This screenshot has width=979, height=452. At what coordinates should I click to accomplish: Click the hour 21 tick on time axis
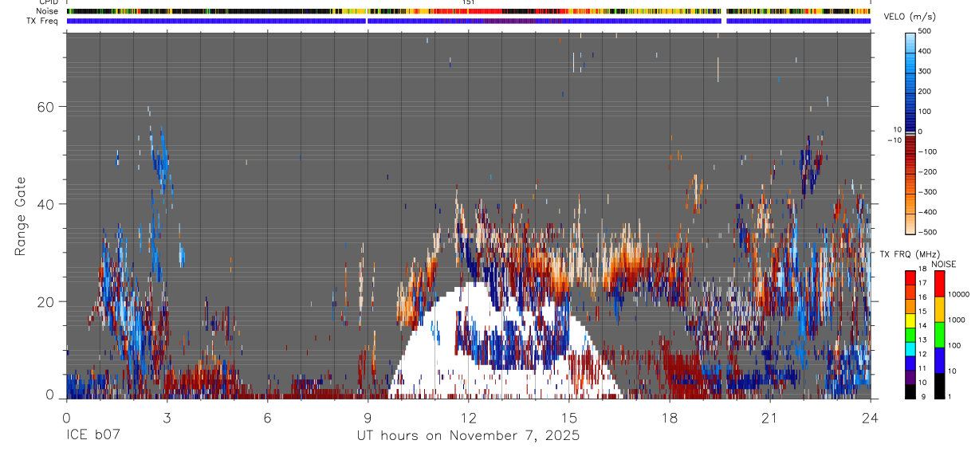(x=770, y=417)
